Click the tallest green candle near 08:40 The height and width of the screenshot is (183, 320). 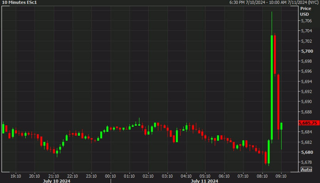pyautogui.click(x=272, y=88)
